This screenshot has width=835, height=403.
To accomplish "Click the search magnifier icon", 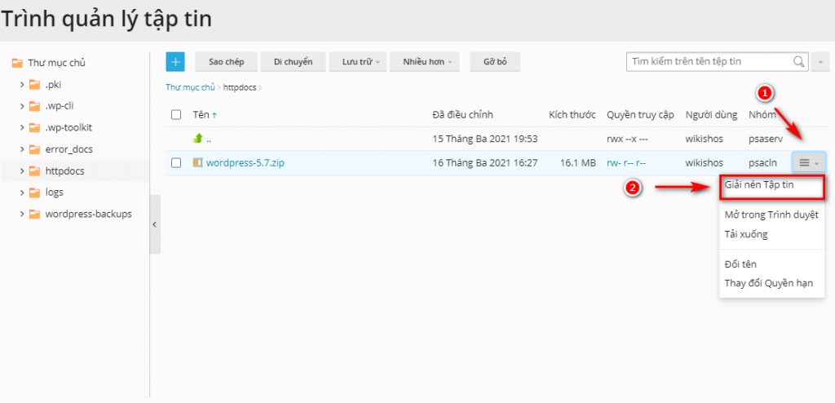I will [799, 61].
